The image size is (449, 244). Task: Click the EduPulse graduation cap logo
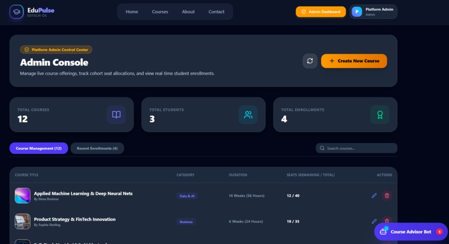pos(17,12)
